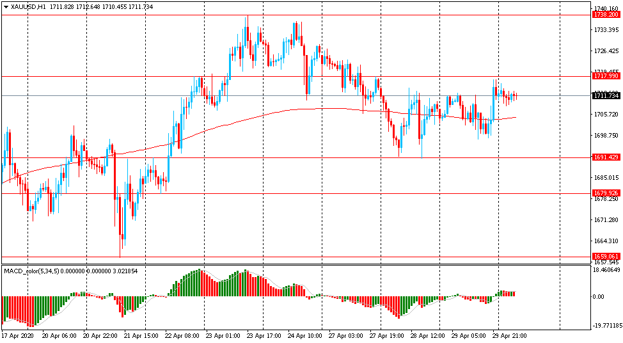
Task: Select the 1717.990 horizontal level label
Action: (x=606, y=76)
